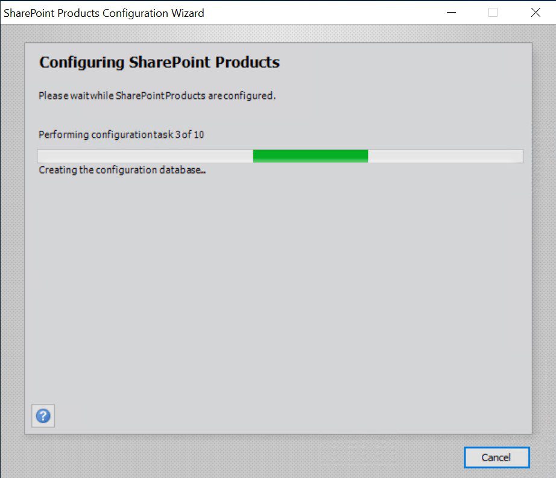Viewport: 556px width, 478px height.
Task: Click the disabled maximize box in title bar
Action: tap(493, 13)
